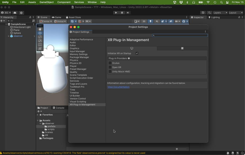This screenshot has height=155, width=245.
Task: Select the Move tool in Scene view
Action: coord(40,33)
